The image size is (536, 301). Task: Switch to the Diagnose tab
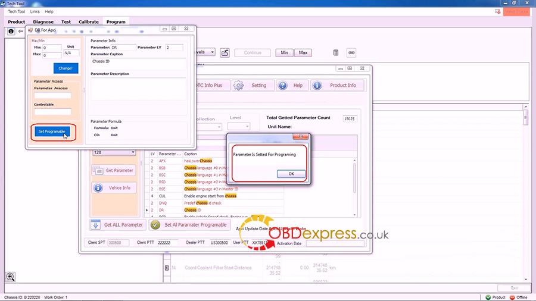43,22
